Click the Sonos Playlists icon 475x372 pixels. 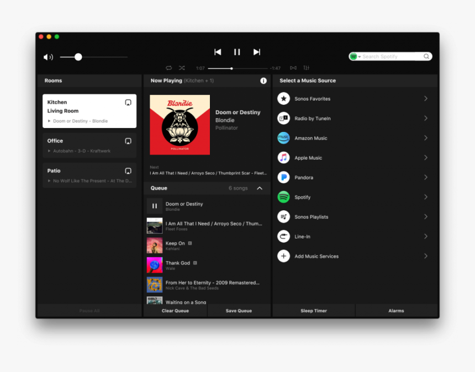coord(283,217)
